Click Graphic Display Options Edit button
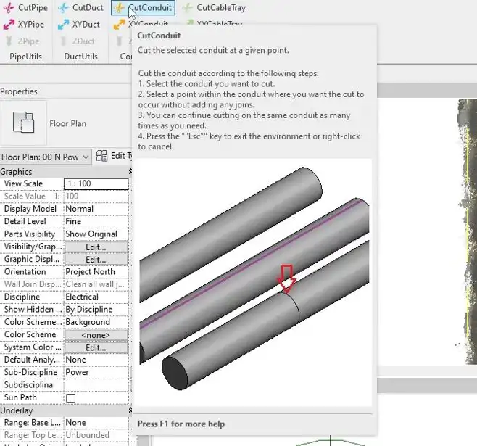The width and height of the screenshot is (477, 446). click(x=96, y=260)
